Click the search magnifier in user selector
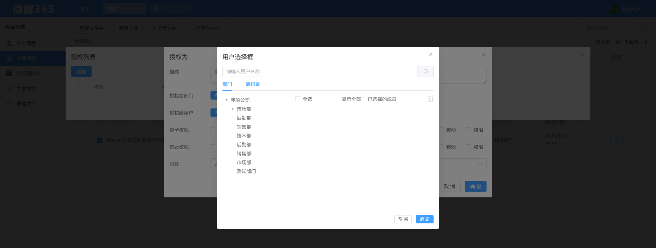The image size is (656, 248). click(425, 71)
